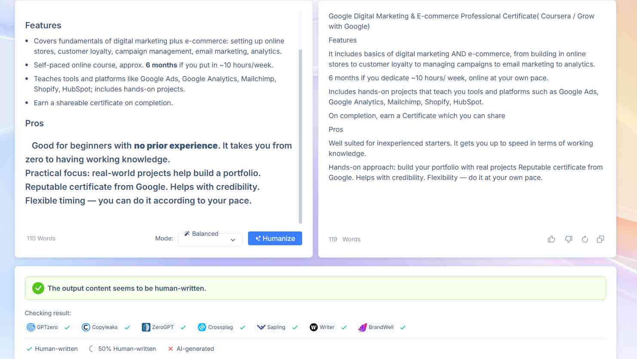Click the 'AI-generated' legend label
Screen dimensions: 637x359
point(195,349)
